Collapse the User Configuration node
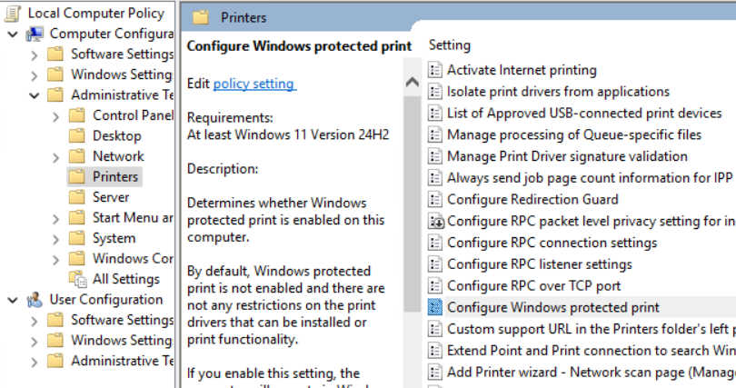The height and width of the screenshot is (388, 736). [13, 300]
